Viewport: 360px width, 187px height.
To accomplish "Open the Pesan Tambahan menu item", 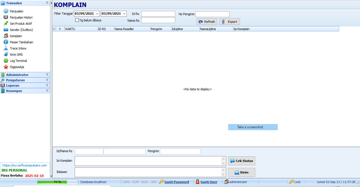I will click(x=21, y=42).
